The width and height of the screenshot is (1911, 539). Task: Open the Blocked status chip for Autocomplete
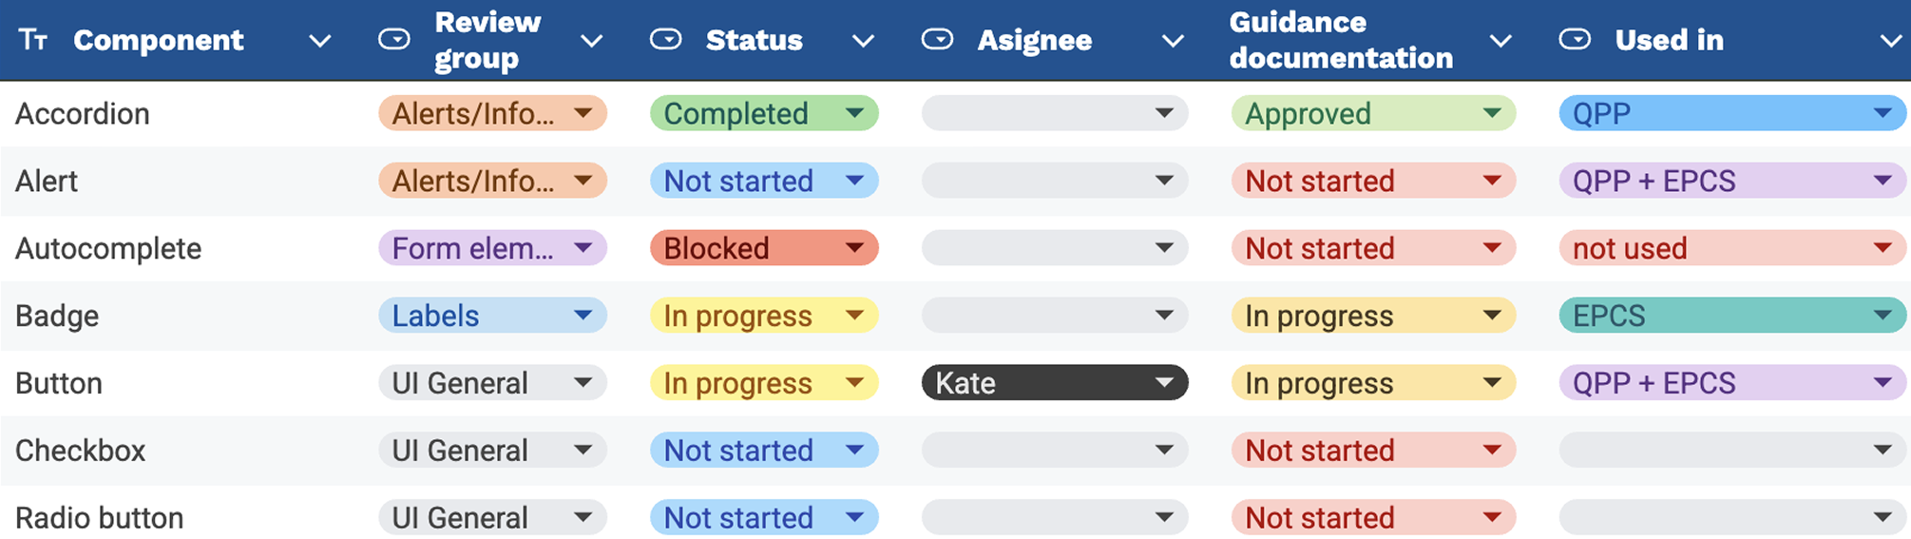(x=763, y=249)
